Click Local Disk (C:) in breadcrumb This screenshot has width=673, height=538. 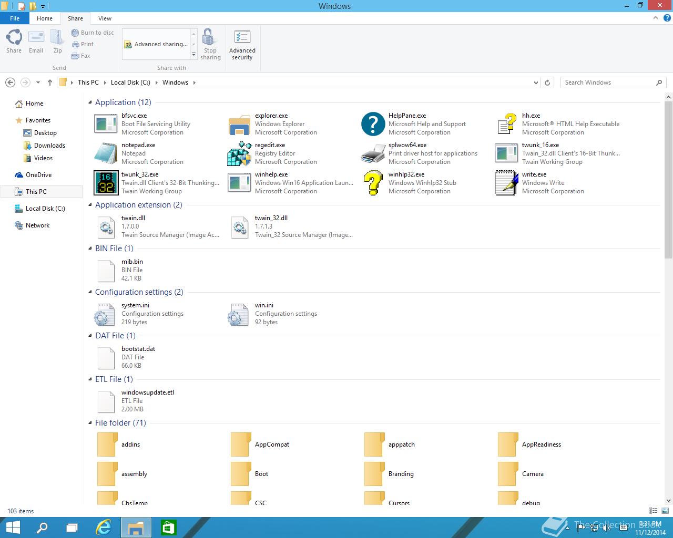pyautogui.click(x=130, y=82)
